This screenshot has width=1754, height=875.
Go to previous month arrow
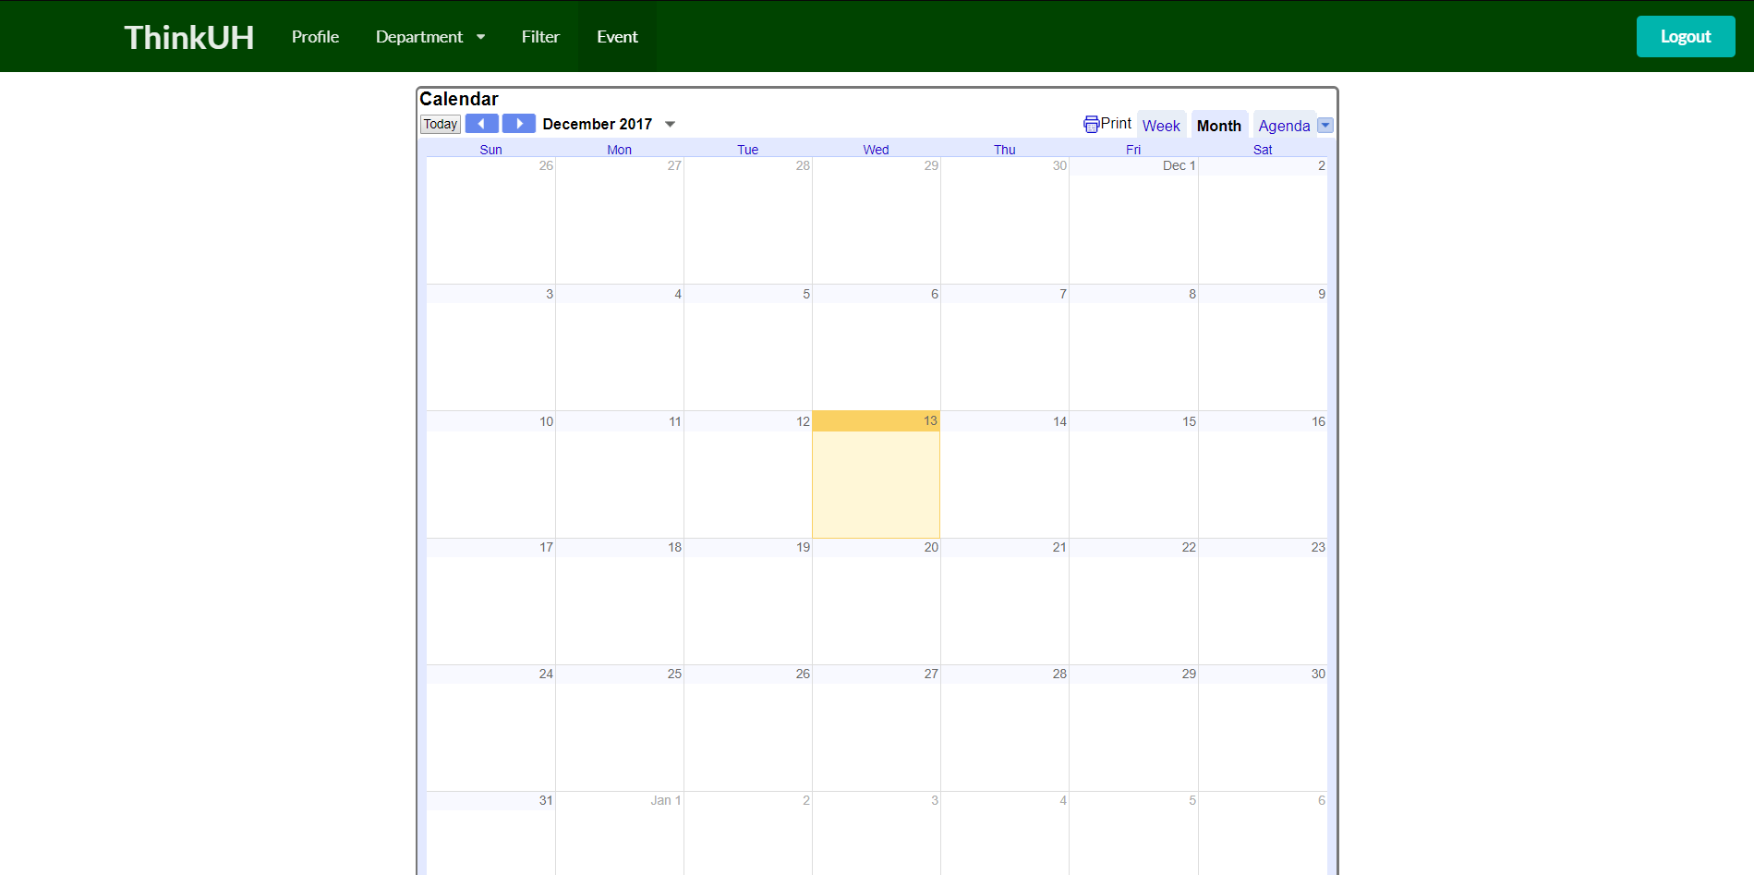click(481, 124)
